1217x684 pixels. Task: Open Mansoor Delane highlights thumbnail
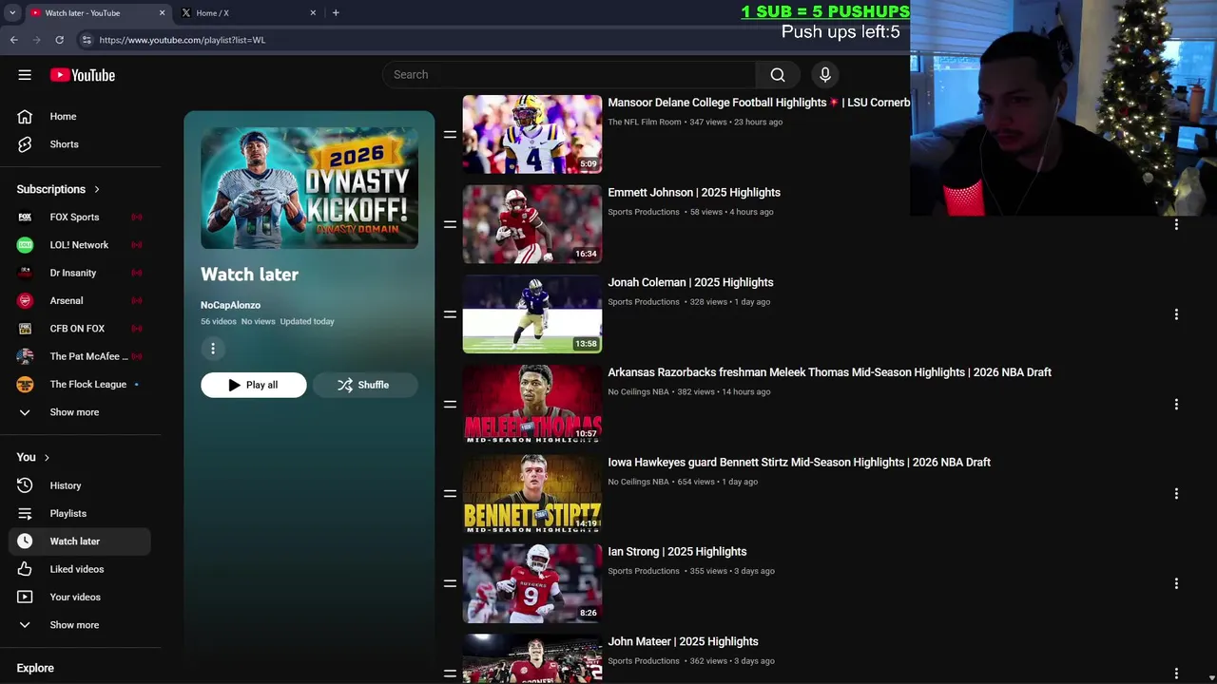[x=531, y=134]
